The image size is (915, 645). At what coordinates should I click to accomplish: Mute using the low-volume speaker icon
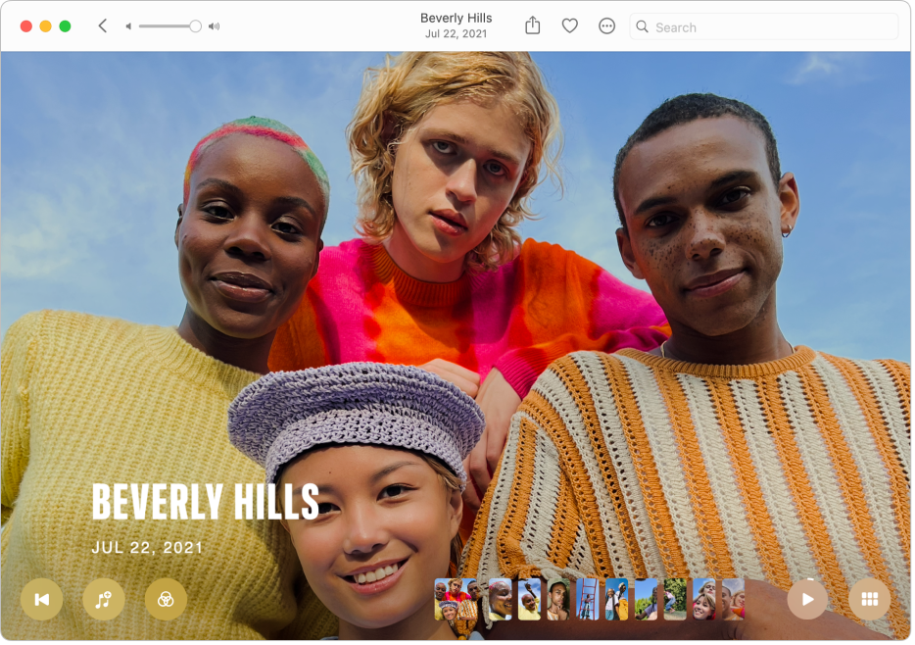coord(128,26)
